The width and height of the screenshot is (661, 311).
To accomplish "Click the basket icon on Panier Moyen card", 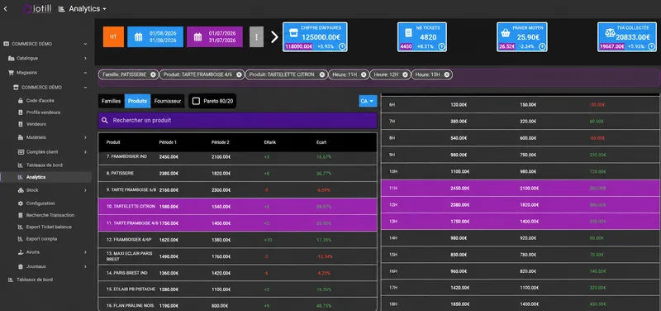I will pyautogui.click(x=506, y=33).
